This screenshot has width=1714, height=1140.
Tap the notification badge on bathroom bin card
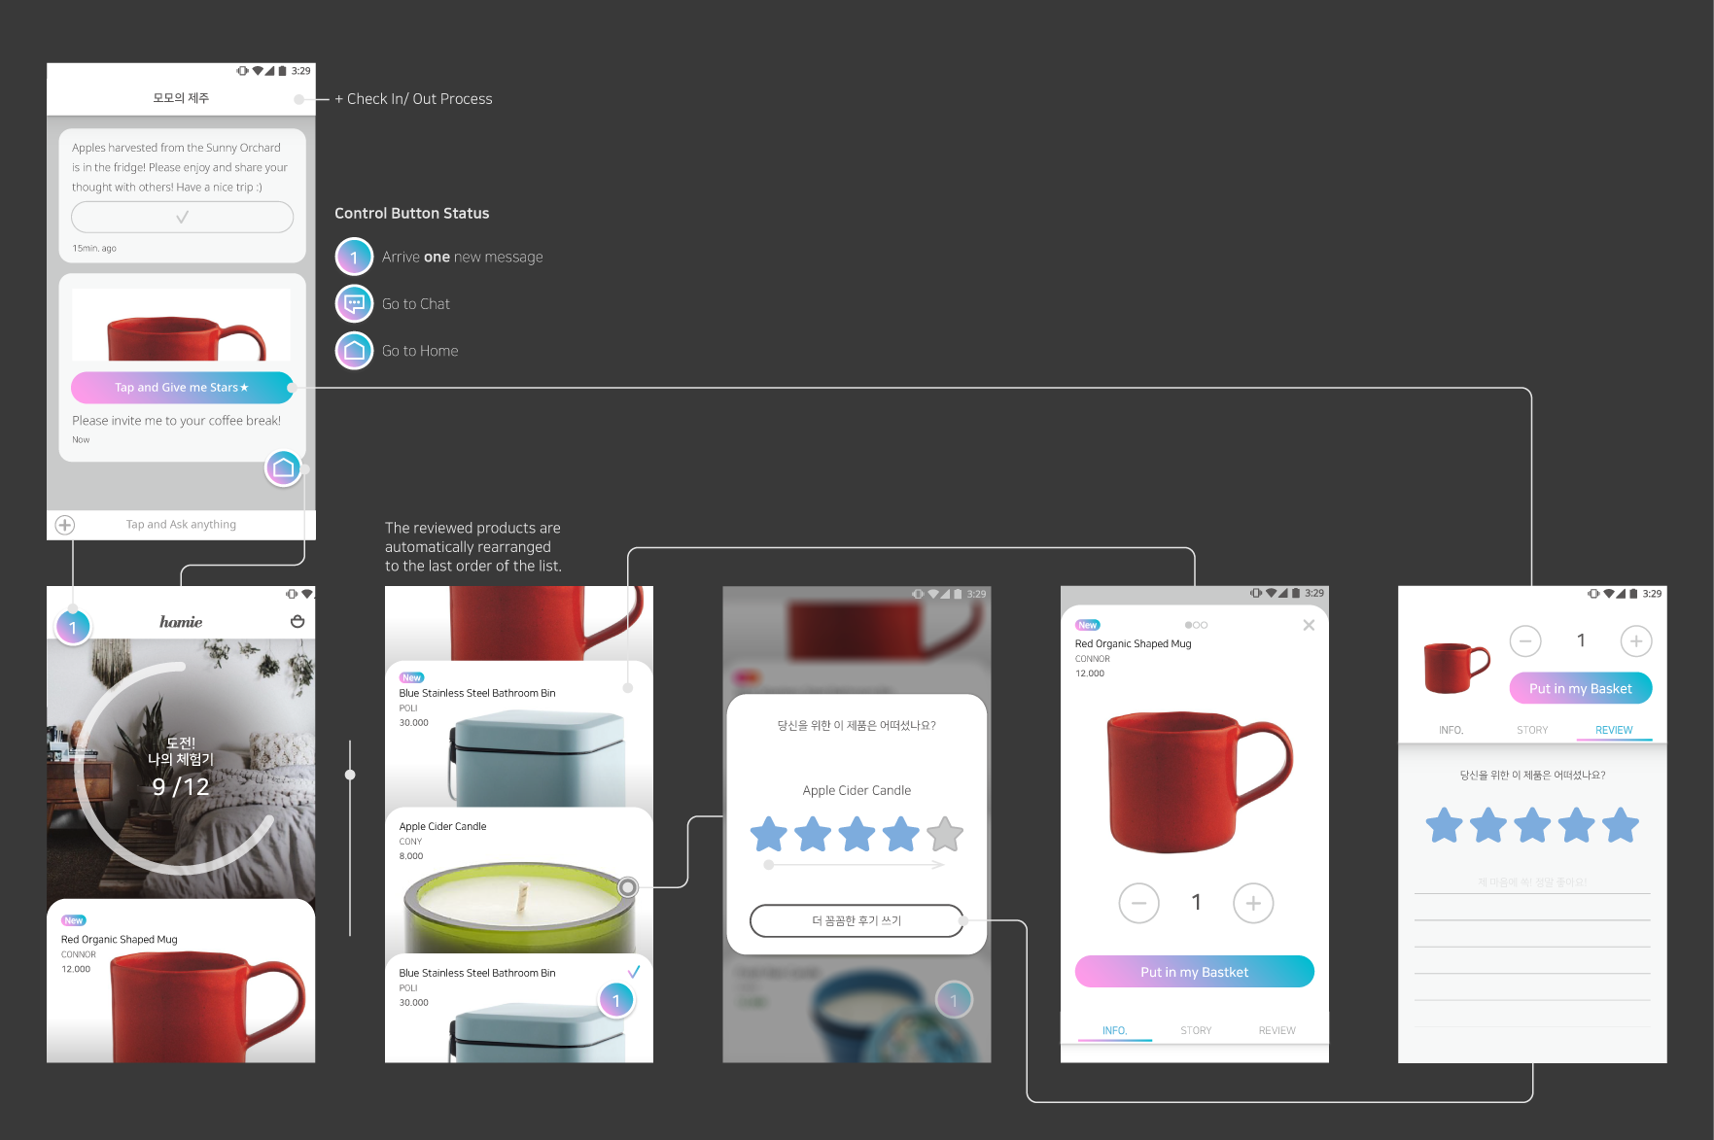click(615, 1000)
